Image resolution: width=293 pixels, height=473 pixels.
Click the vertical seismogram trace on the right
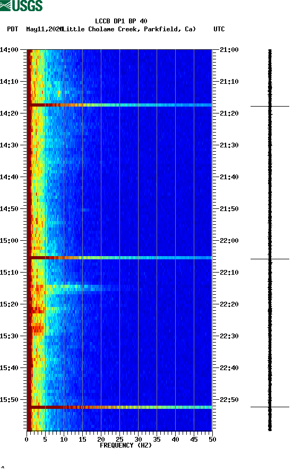(270, 240)
